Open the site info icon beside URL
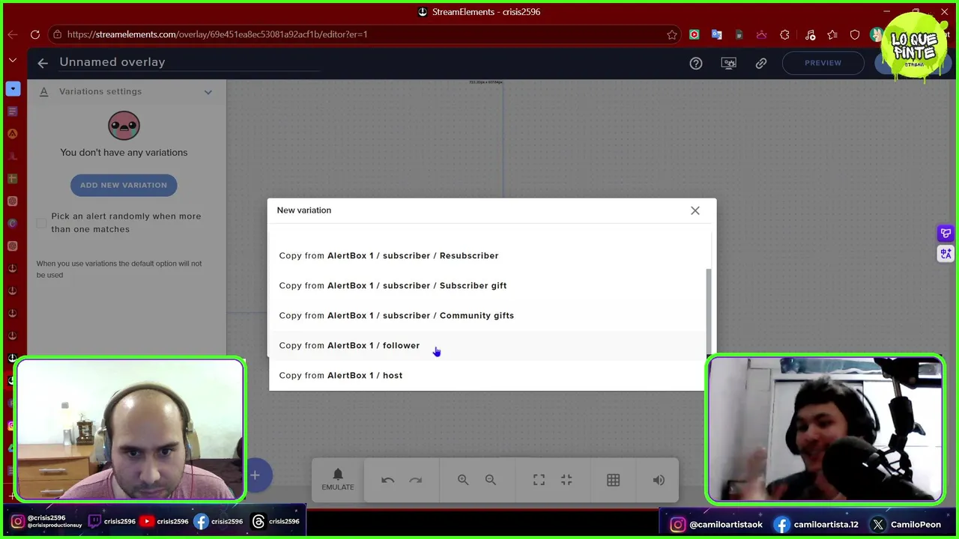The width and height of the screenshot is (959, 539). pyautogui.click(x=57, y=34)
